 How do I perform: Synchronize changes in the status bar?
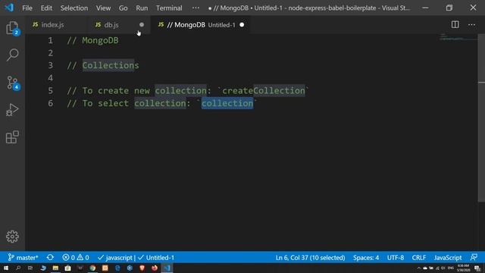(x=50, y=258)
